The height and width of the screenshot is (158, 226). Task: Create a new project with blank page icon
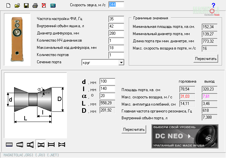(8, 6)
